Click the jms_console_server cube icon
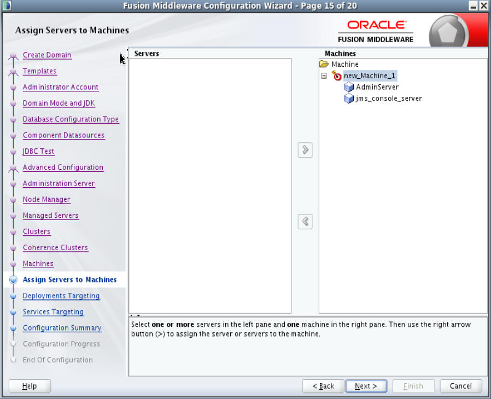491x399 pixels. [348, 99]
